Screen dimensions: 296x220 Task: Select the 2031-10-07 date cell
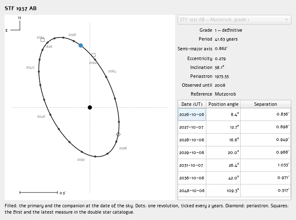tap(192, 165)
